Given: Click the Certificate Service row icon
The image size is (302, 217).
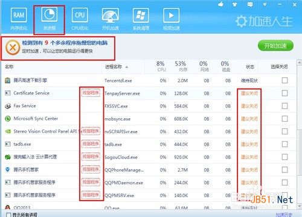Looking at the screenshot, I should (8, 93).
